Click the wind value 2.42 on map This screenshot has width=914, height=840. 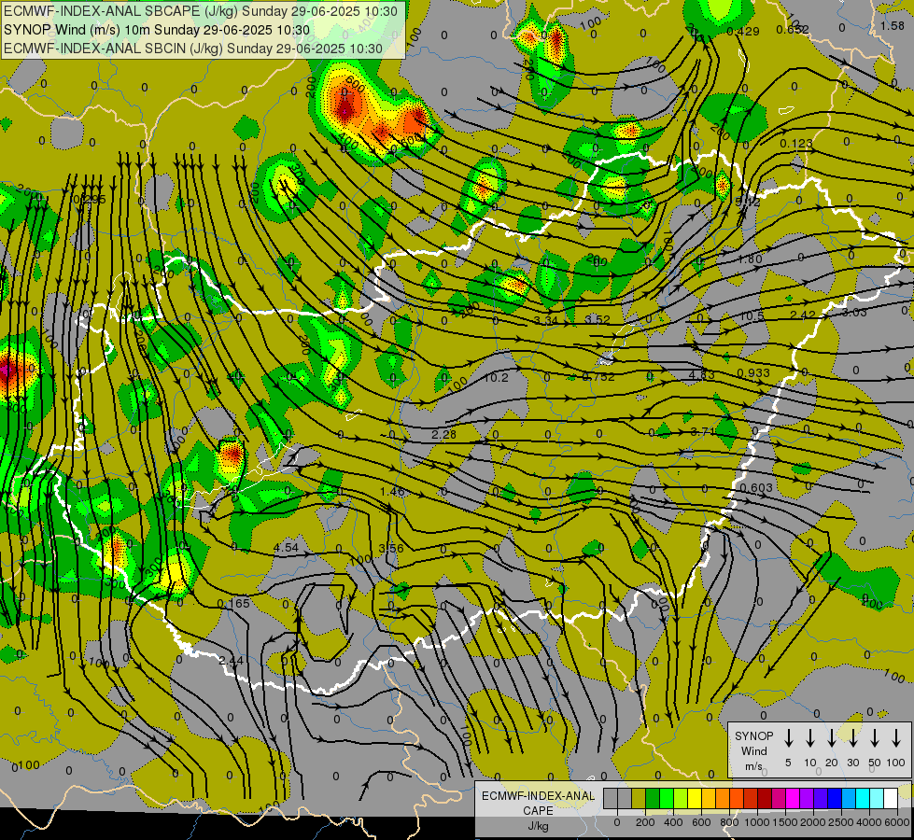pos(803,315)
